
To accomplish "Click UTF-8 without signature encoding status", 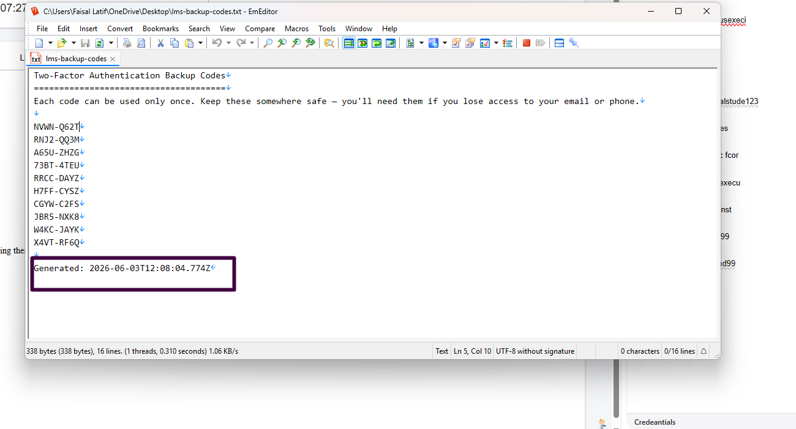I will [535, 351].
